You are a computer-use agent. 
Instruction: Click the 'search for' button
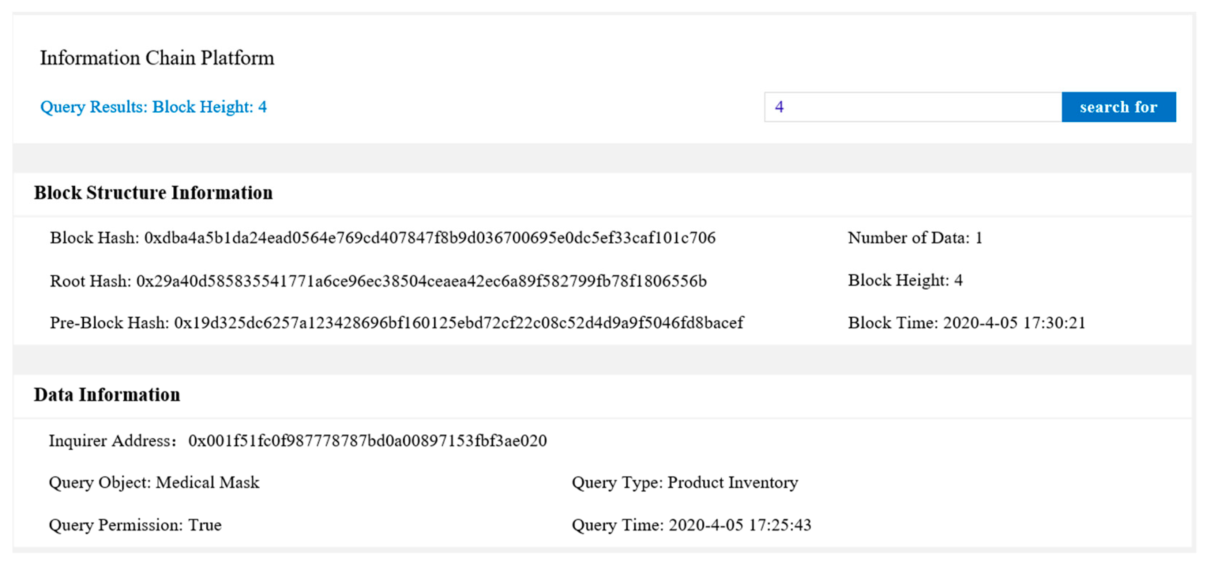(x=1118, y=107)
